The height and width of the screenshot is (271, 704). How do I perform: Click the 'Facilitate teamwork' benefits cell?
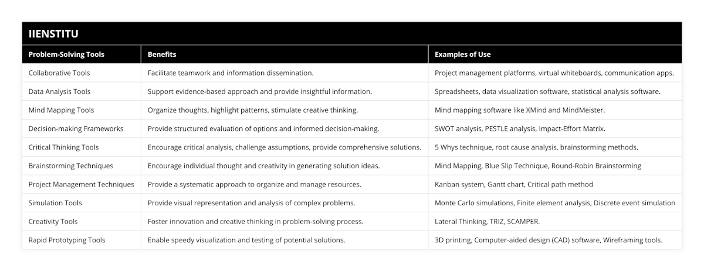click(x=230, y=73)
